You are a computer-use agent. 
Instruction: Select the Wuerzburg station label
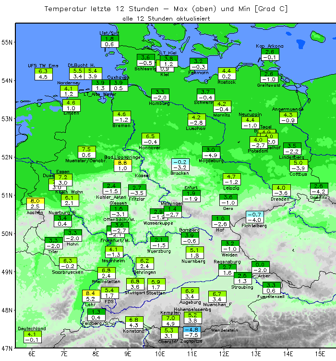click(159, 251)
